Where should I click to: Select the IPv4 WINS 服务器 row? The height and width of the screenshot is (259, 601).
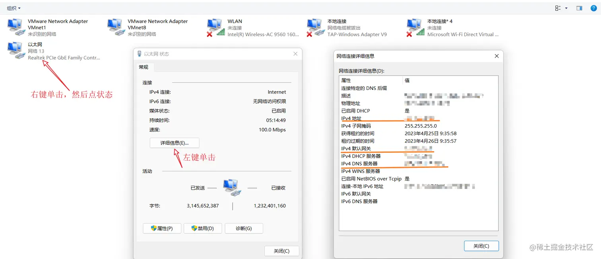(419, 171)
